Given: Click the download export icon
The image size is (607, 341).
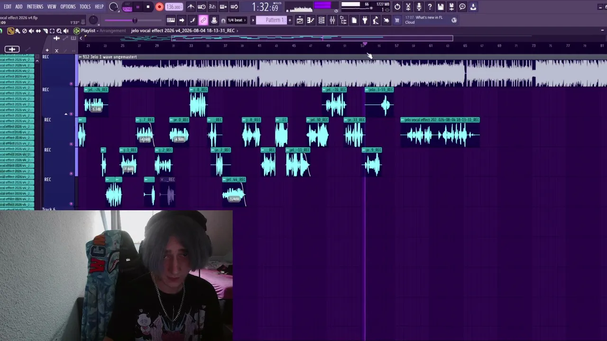Looking at the screenshot, I should point(473,7).
